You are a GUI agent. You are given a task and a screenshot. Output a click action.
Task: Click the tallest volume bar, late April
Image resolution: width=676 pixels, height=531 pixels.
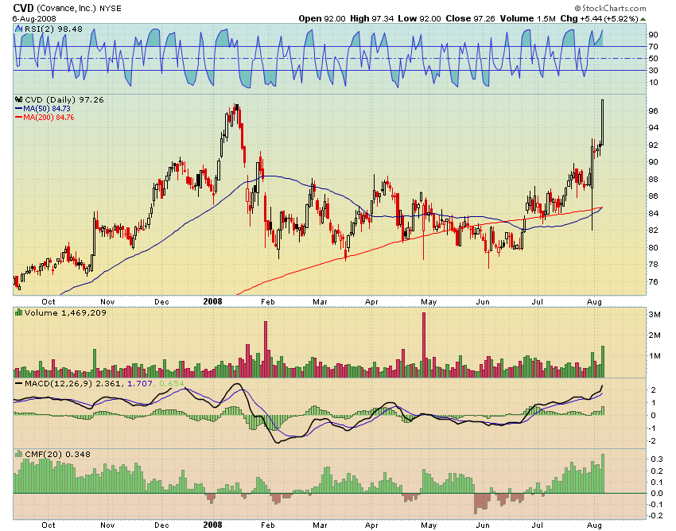(424, 345)
